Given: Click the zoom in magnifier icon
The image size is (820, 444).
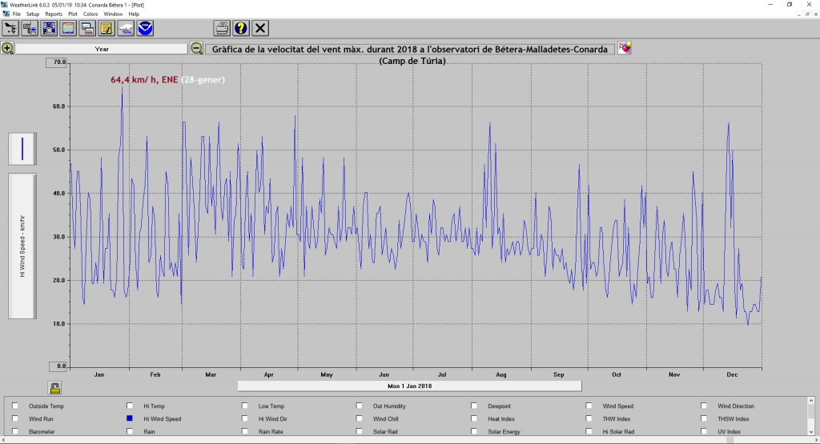Looking at the screenshot, I should tap(8, 48).
